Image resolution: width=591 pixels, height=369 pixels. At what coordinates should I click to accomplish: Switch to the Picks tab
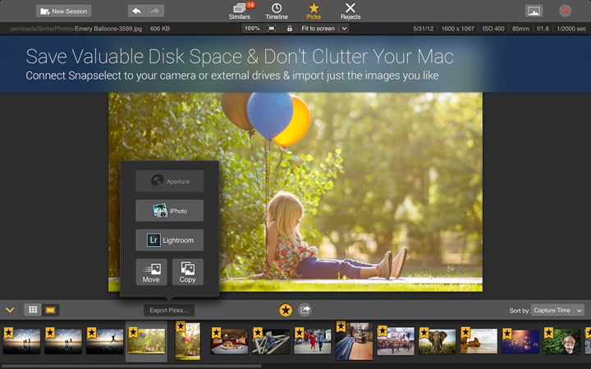coord(314,11)
